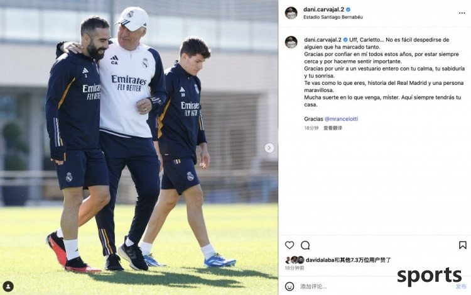
Task: Advance to next photo with carousel arrow
Action: click(269, 148)
